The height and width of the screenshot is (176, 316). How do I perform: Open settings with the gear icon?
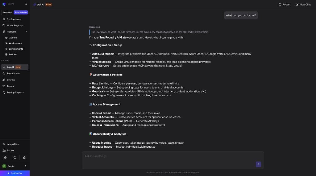coord(6,158)
